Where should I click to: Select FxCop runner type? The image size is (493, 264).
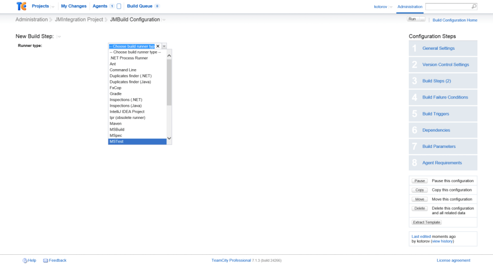(137, 88)
